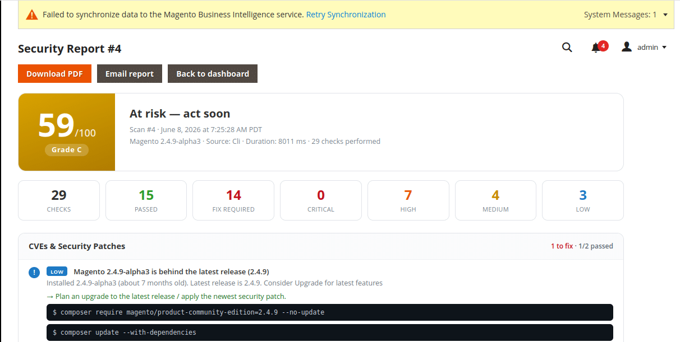Select the 29 Checks stat card
The height and width of the screenshot is (342, 680).
coord(59,200)
